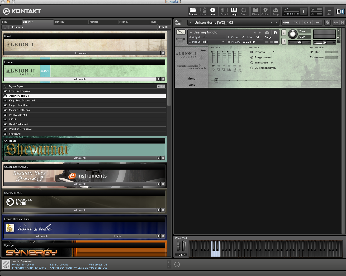Show French Horn and Tuba info icon

pyautogui.click(x=158, y=236)
